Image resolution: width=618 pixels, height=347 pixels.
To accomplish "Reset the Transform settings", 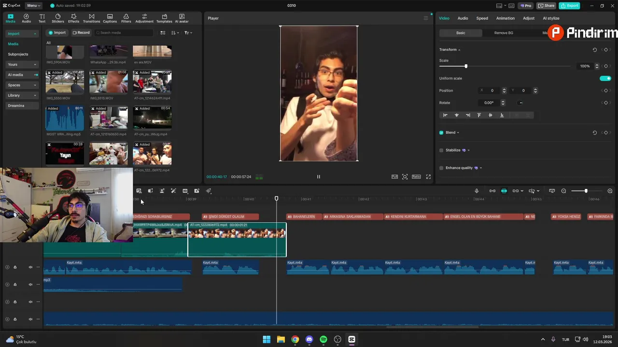I will point(594,50).
